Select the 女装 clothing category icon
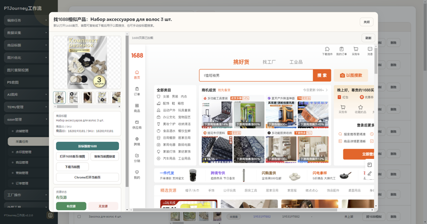Image resolution: width=427 pixels, height=224 pixels. pos(159,97)
